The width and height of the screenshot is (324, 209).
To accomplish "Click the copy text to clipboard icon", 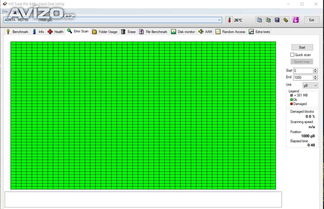I will coord(259,20).
